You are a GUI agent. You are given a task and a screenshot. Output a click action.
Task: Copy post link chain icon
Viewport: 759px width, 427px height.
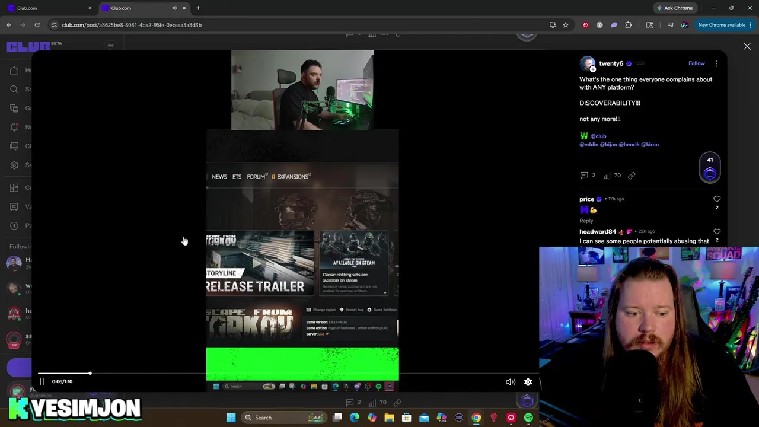(632, 176)
